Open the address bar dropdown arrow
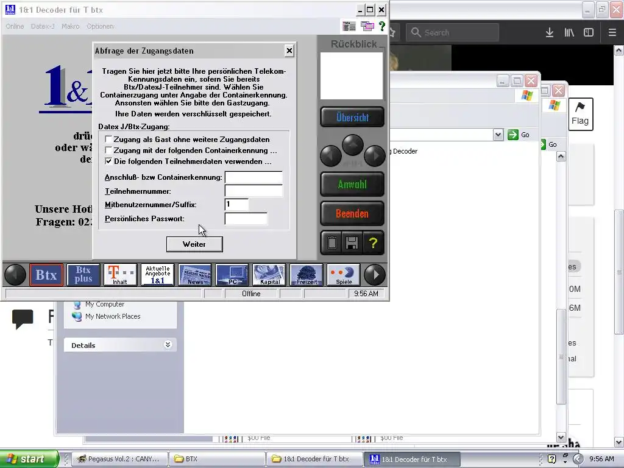Viewport: 624px width, 468px height. [498, 135]
